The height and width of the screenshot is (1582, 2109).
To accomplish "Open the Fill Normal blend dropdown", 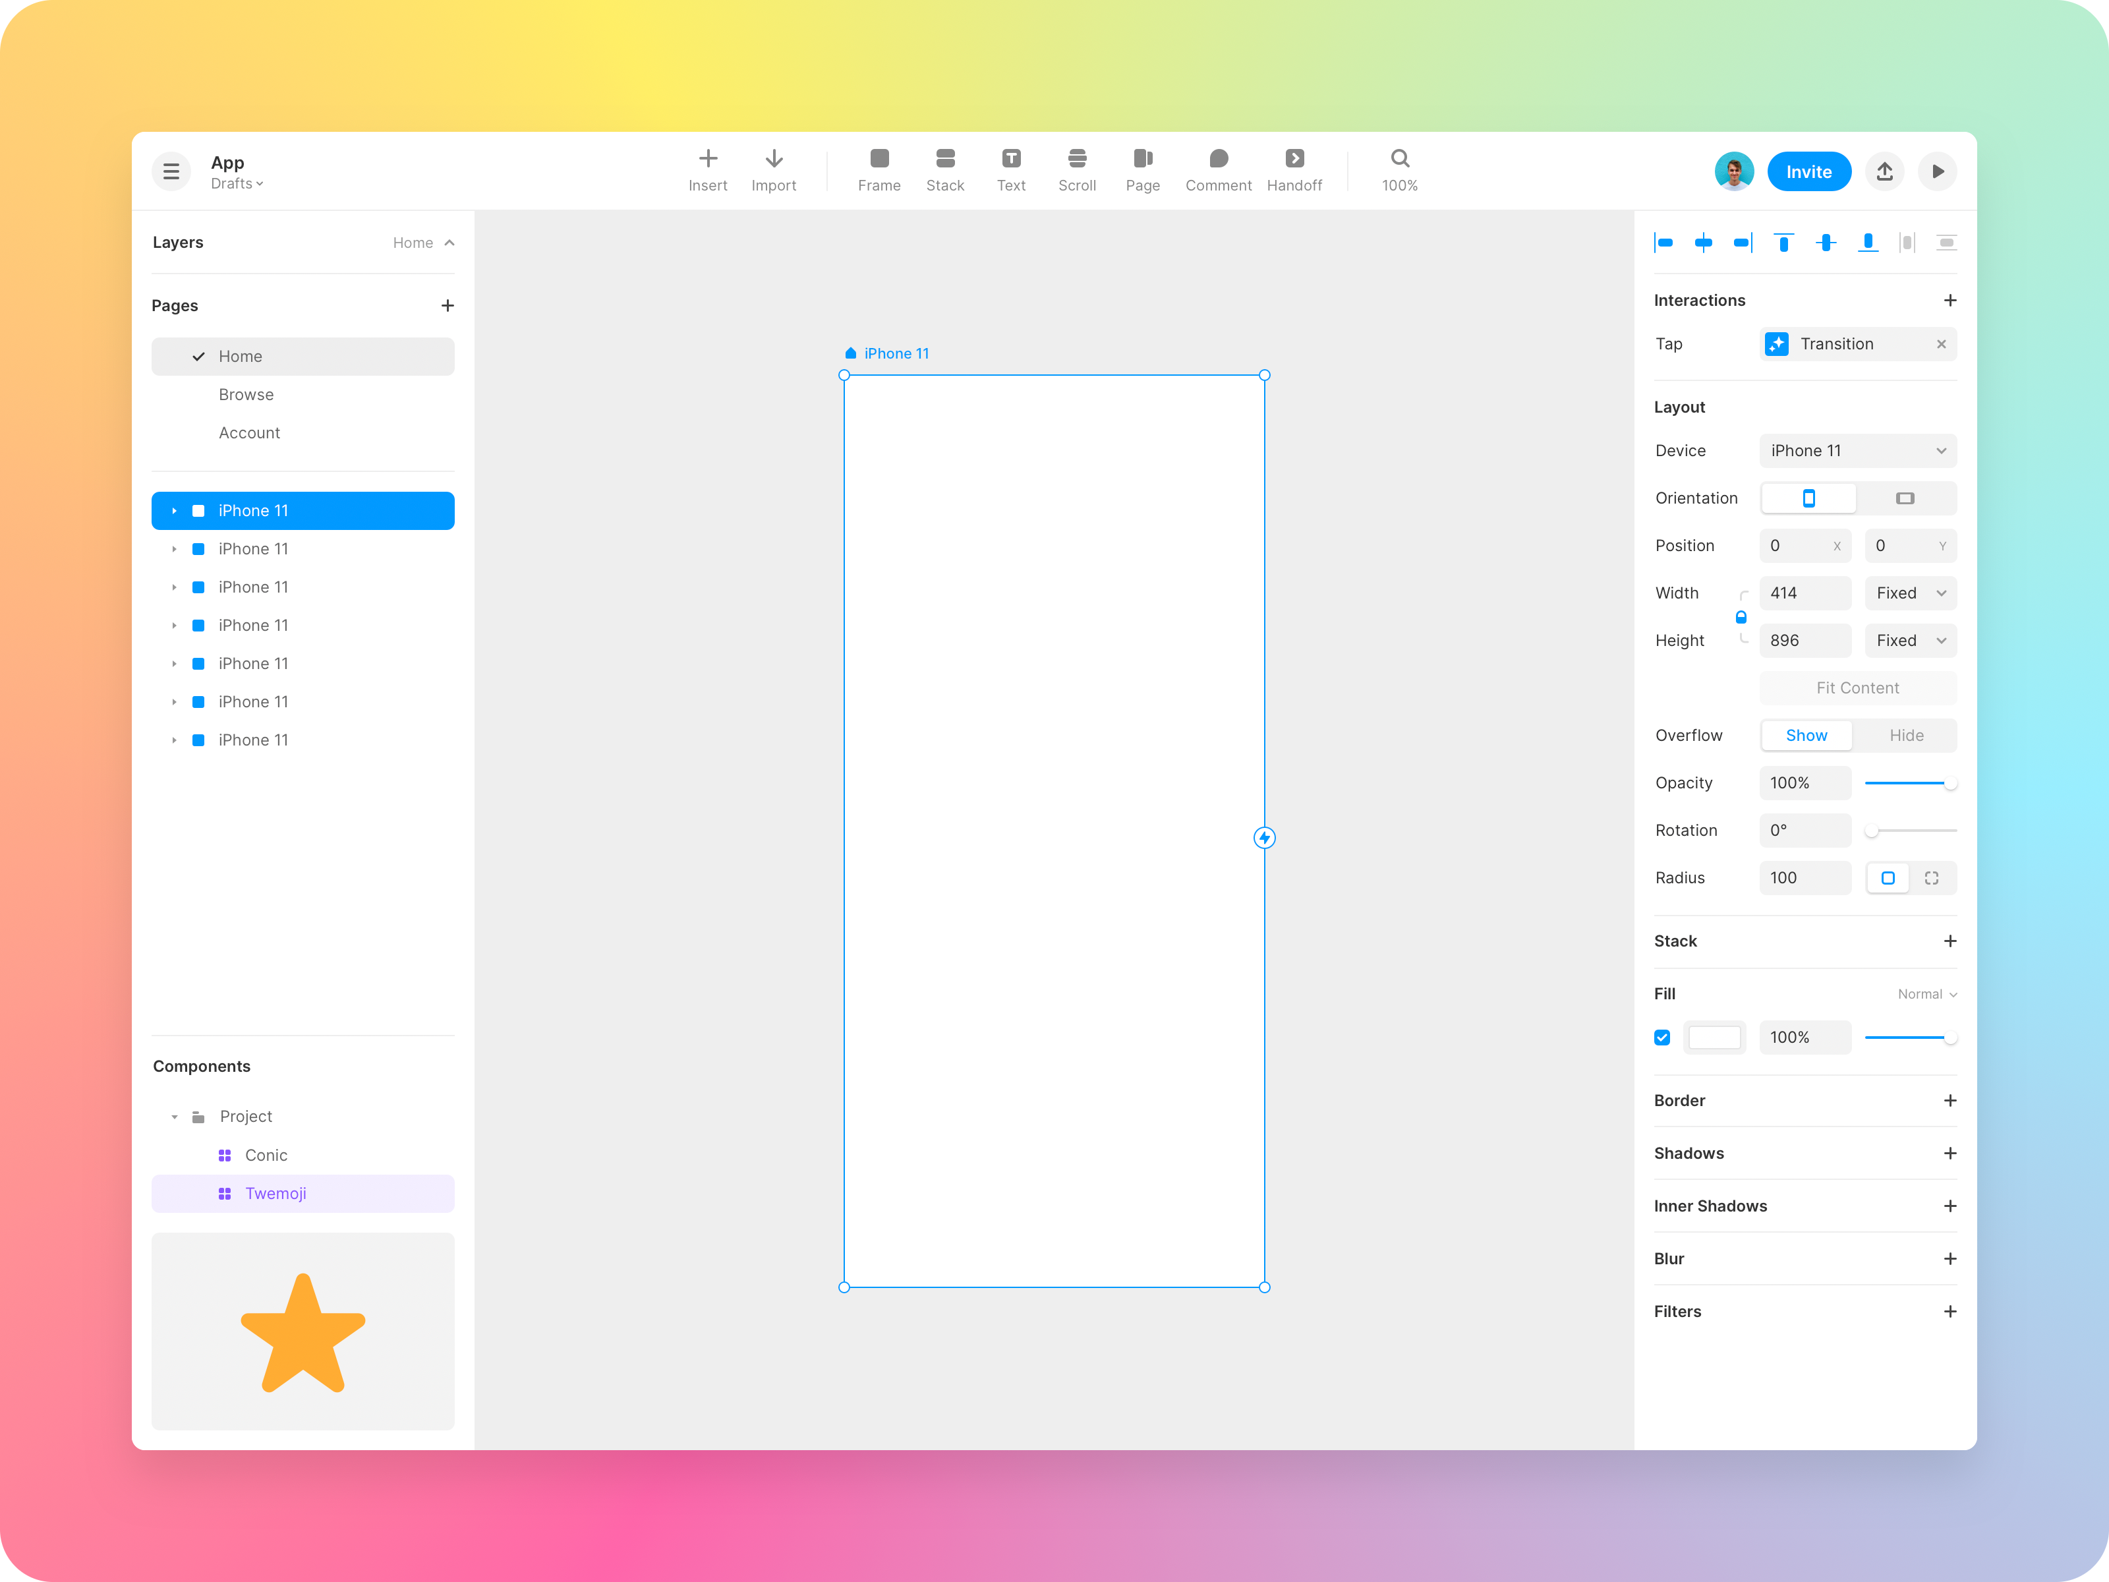I will (1927, 993).
